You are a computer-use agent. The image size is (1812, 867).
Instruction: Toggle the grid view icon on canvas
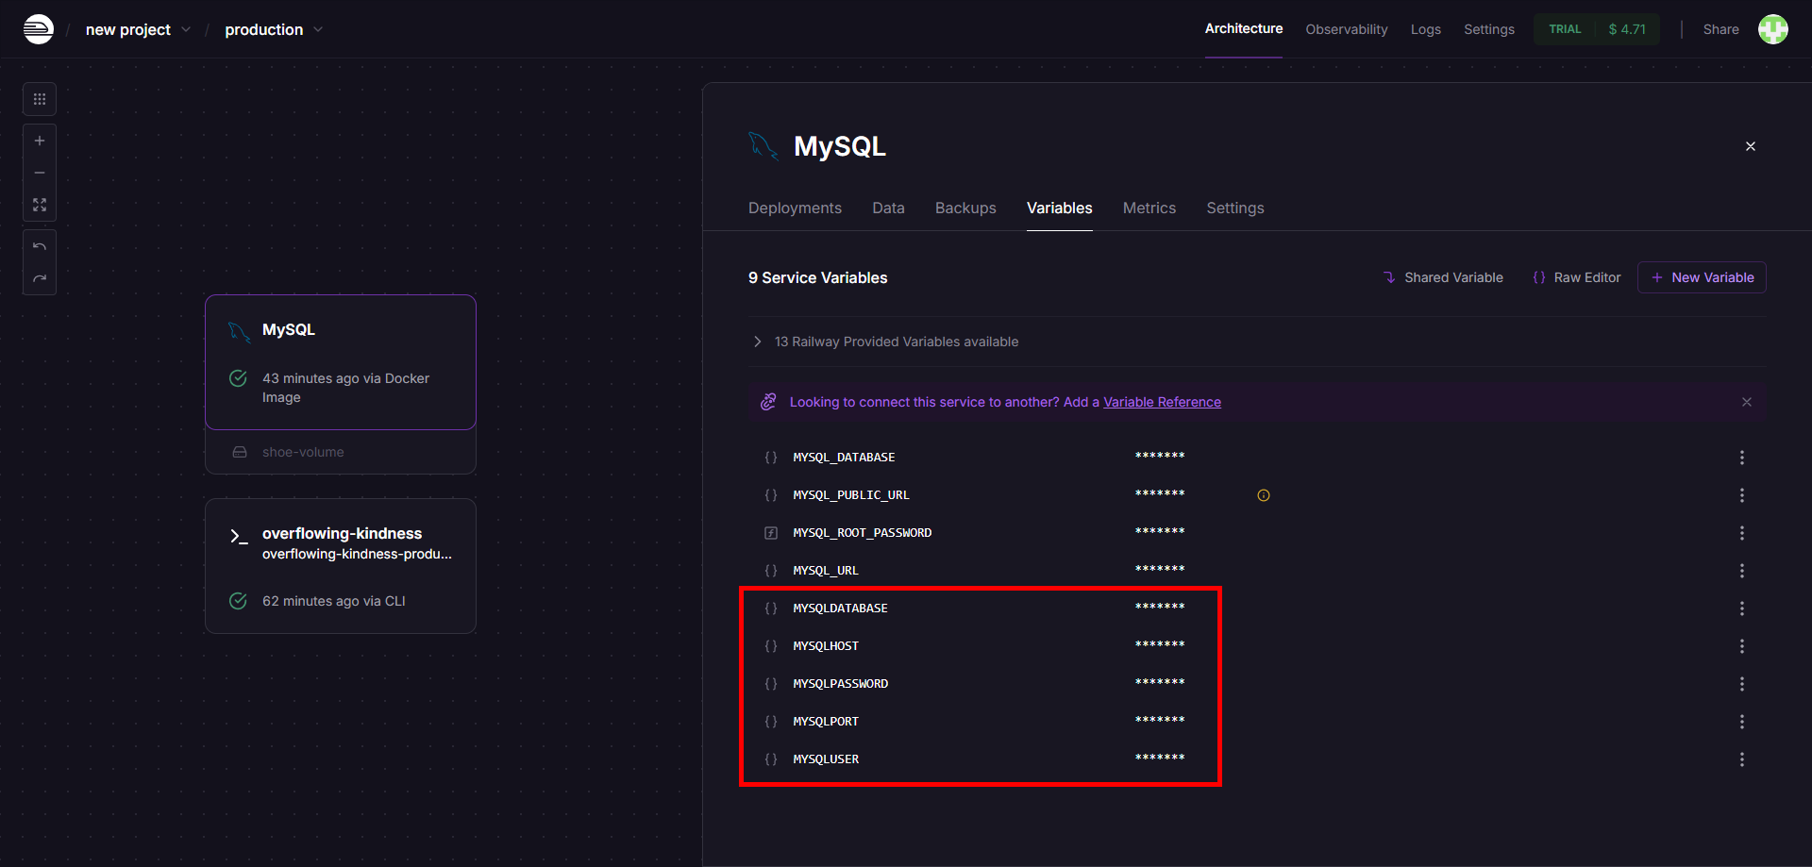(x=40, y=99)
